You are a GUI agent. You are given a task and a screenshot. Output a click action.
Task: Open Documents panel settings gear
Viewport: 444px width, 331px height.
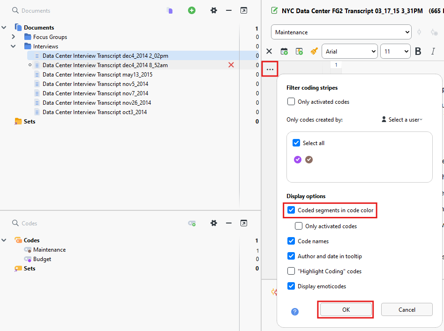coord(214,10)
